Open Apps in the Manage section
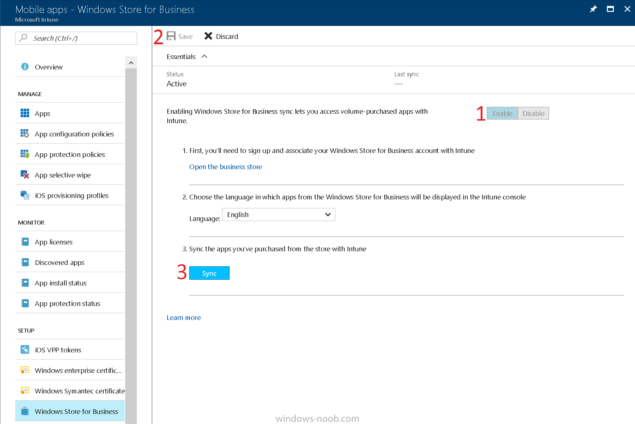Image resolution: width=635 pixels, height=424 pixels. (70, 113)
